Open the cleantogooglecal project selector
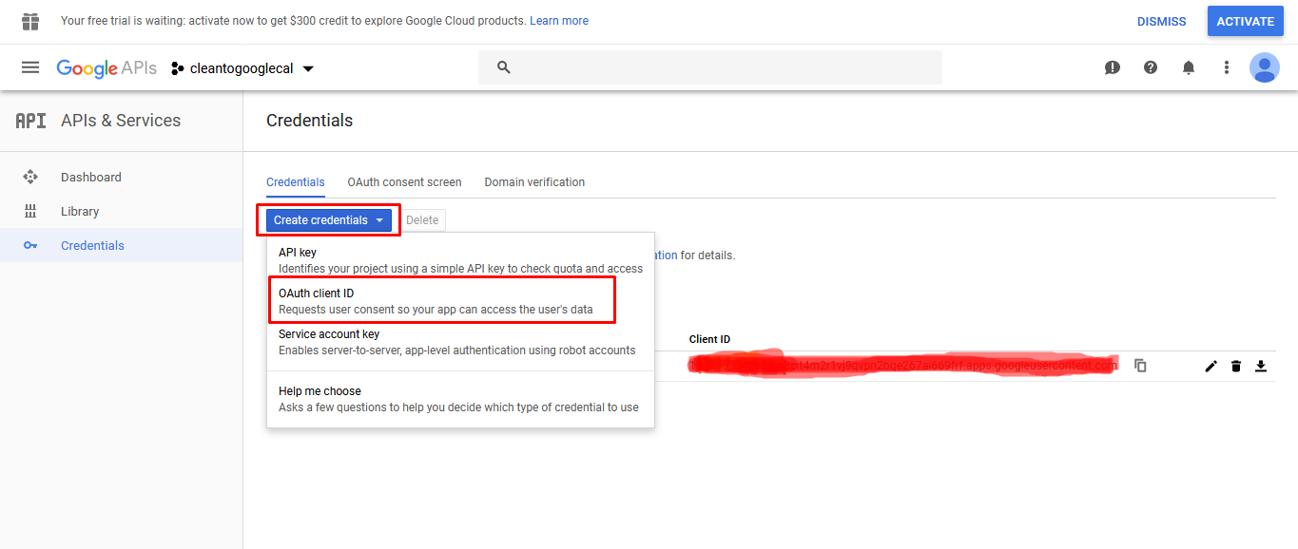 [242, 68]
